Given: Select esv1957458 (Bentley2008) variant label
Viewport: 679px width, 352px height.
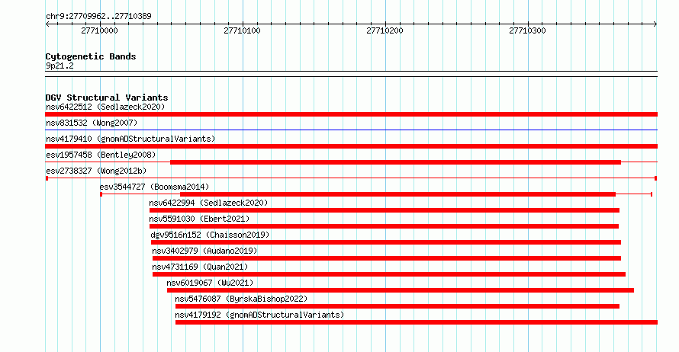Looking at the screenshot, I should 101,155.
